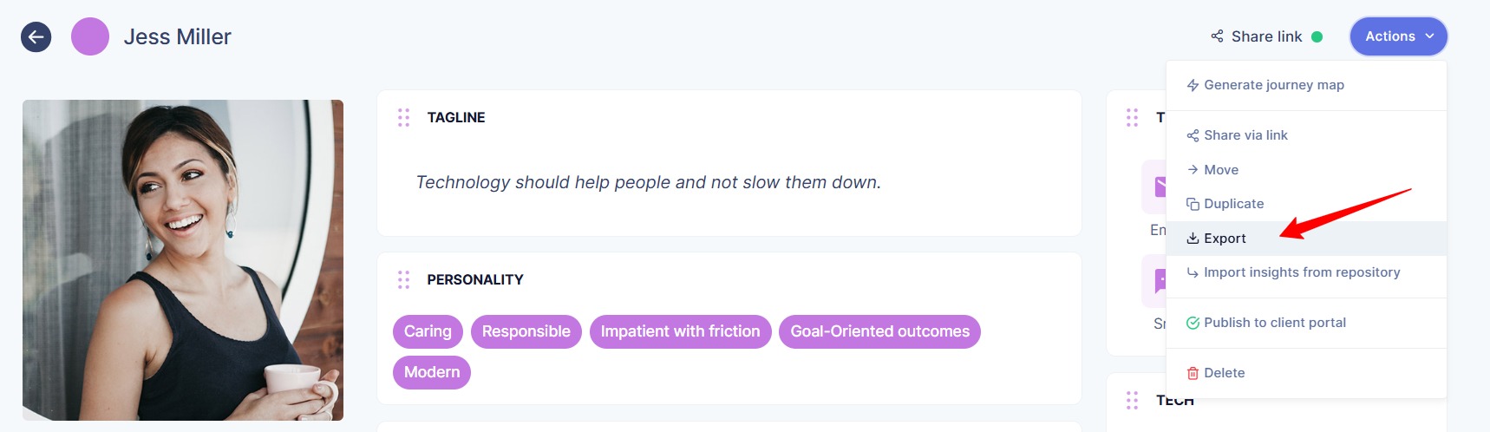This screenshot has width=1490, height=432.
Task: Click the Tagline section drag handle
Action: (403, 118)
